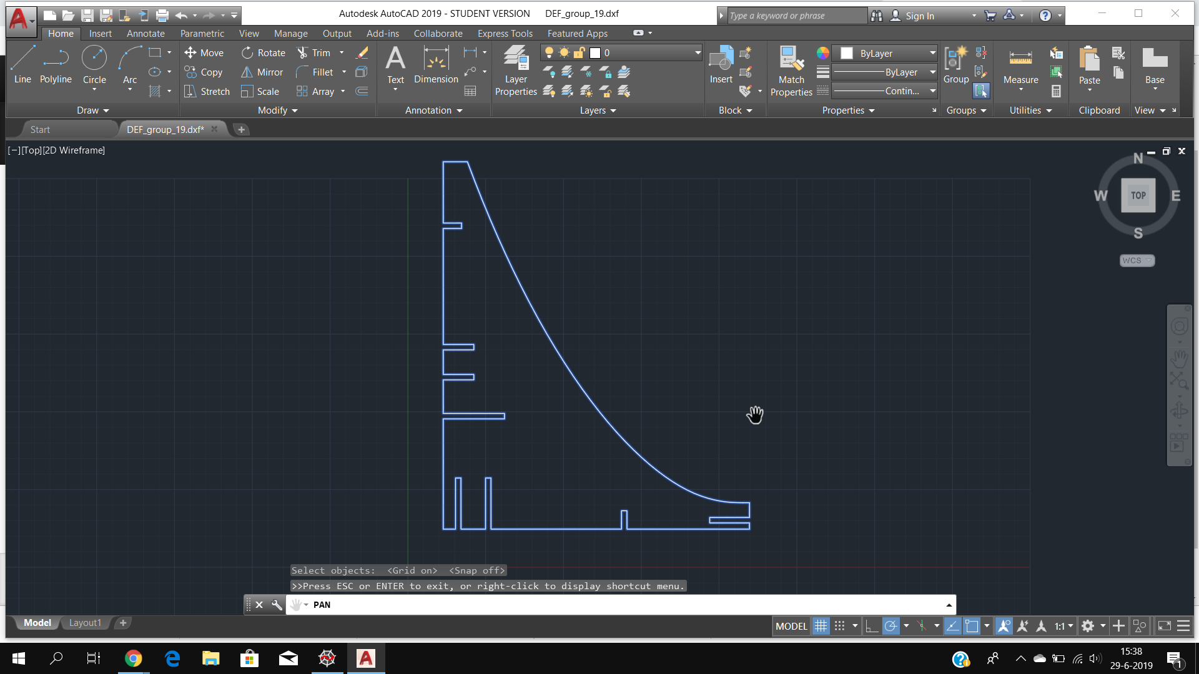Toggle drawing grid display in status bar

(x=821, y=626)
